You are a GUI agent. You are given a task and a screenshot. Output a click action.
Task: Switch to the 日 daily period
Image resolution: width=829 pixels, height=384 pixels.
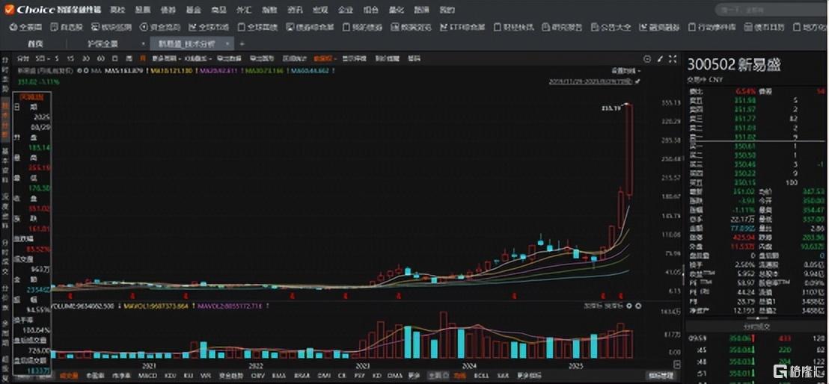pos(114,58)
